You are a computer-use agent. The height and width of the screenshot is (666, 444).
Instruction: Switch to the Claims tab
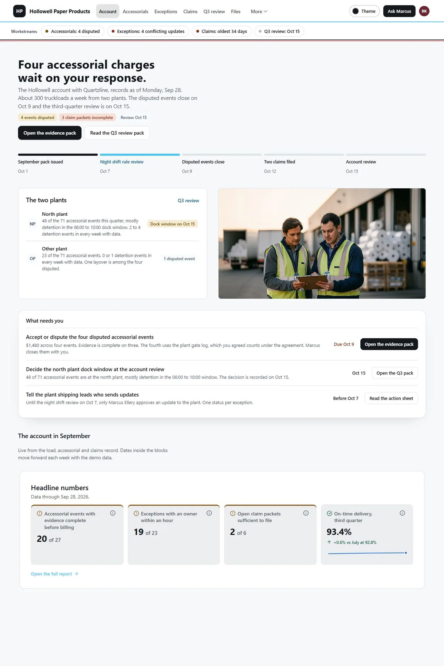190,11
